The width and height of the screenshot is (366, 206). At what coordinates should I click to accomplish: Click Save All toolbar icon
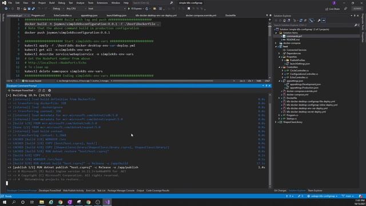(x=33, y=9)
